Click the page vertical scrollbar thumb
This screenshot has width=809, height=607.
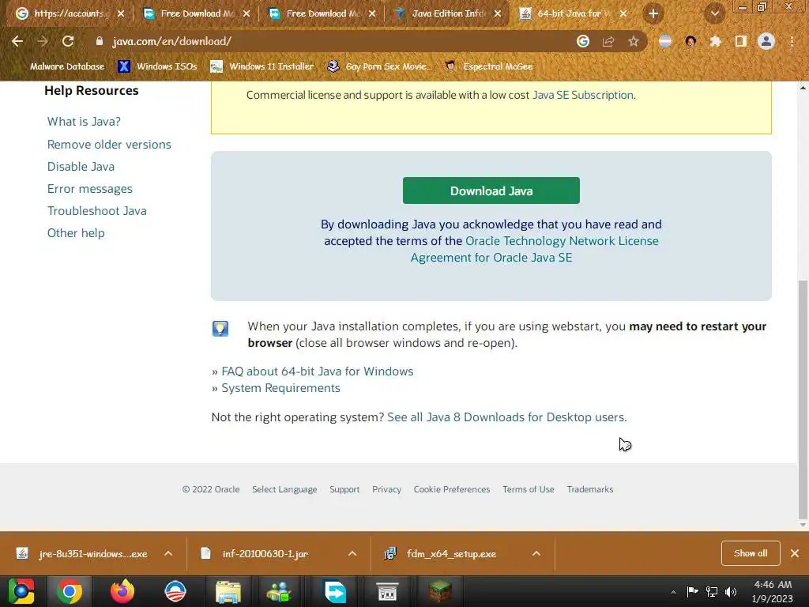coord(803,400)
